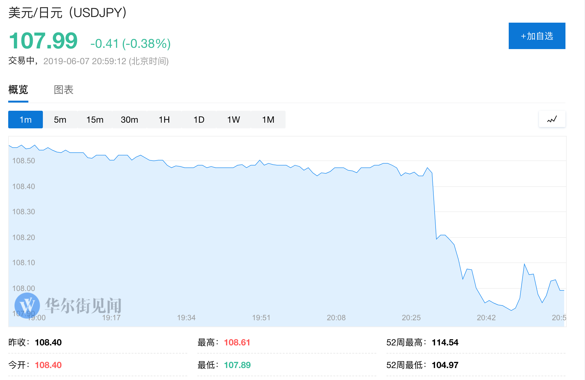
Task: Switch chart to 5m interval
Action: 60,120
